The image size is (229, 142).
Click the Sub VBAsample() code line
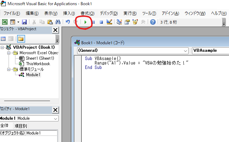click(103, 58)
